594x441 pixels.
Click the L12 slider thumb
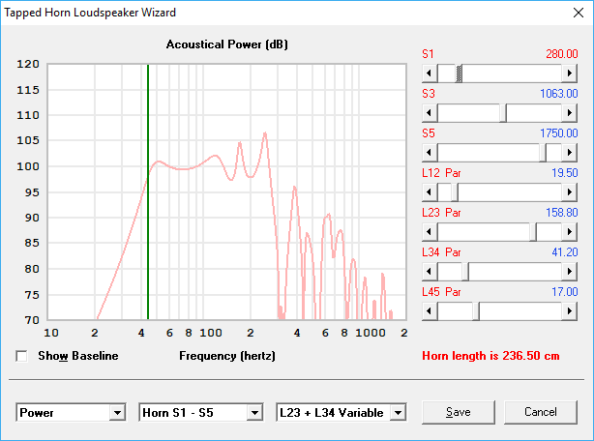(455, 192)
